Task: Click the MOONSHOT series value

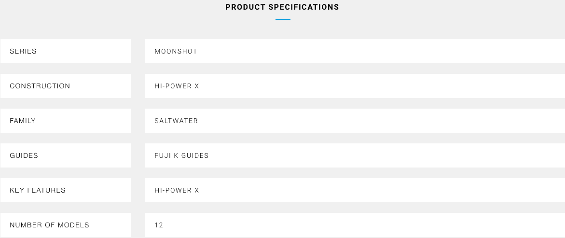Action: point(176,51)
